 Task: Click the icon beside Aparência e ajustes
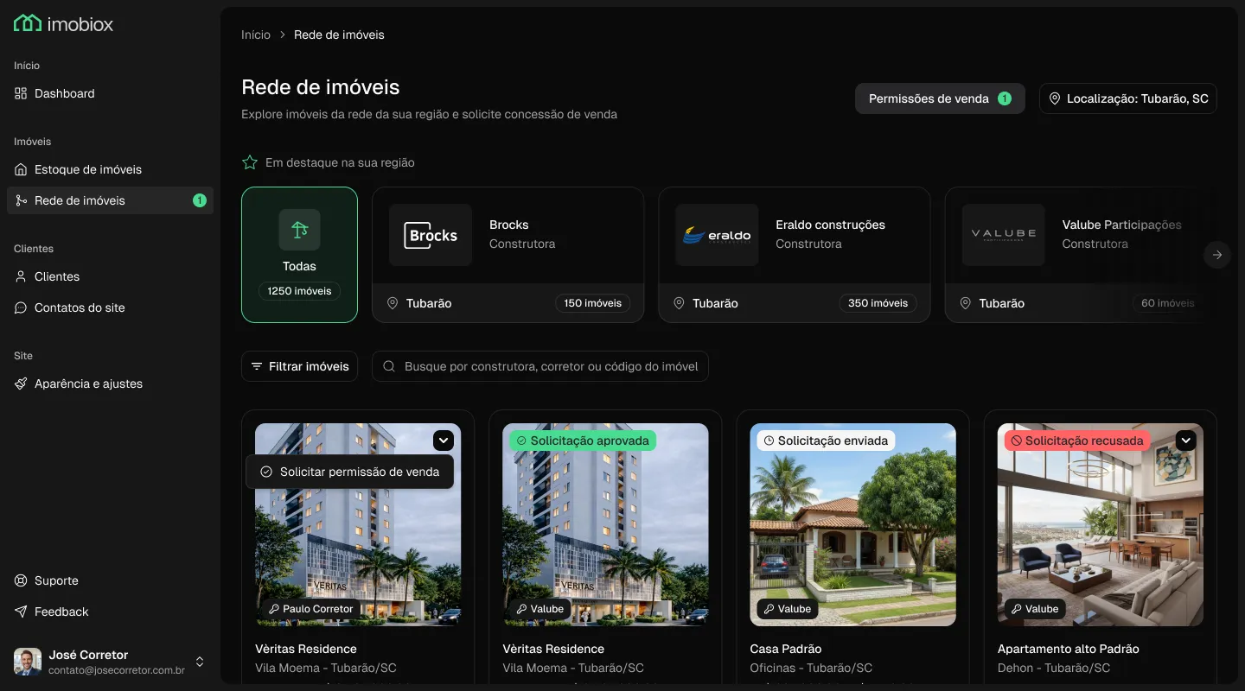click(21, 384)
